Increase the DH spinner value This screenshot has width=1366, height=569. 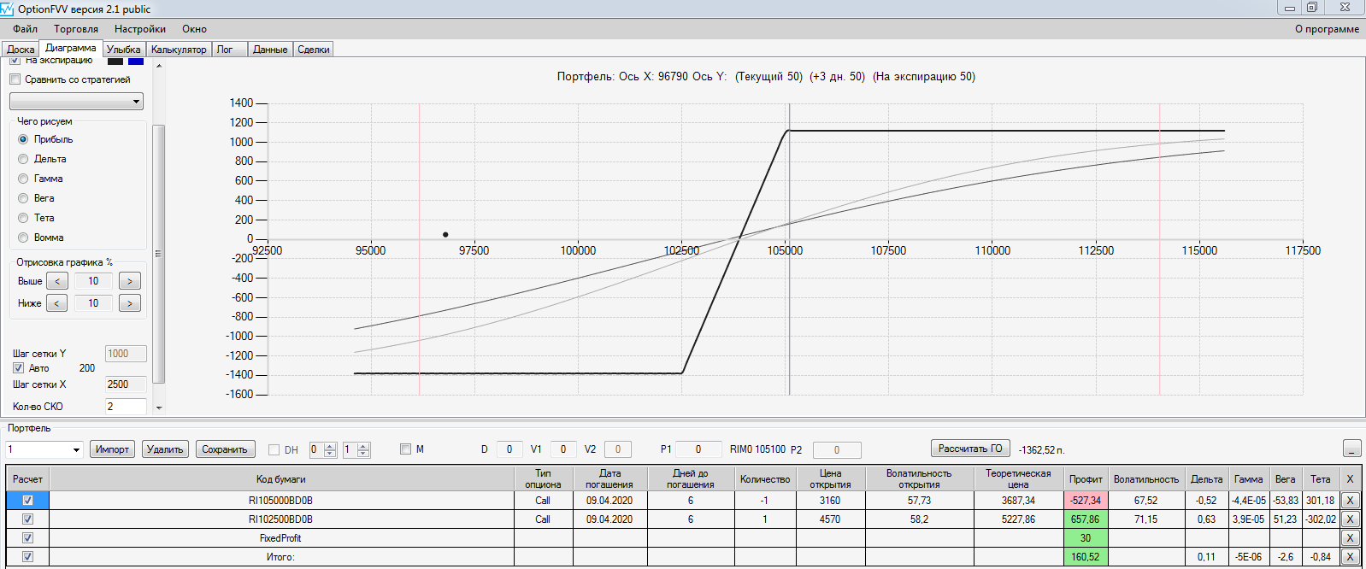pos(330,446)
